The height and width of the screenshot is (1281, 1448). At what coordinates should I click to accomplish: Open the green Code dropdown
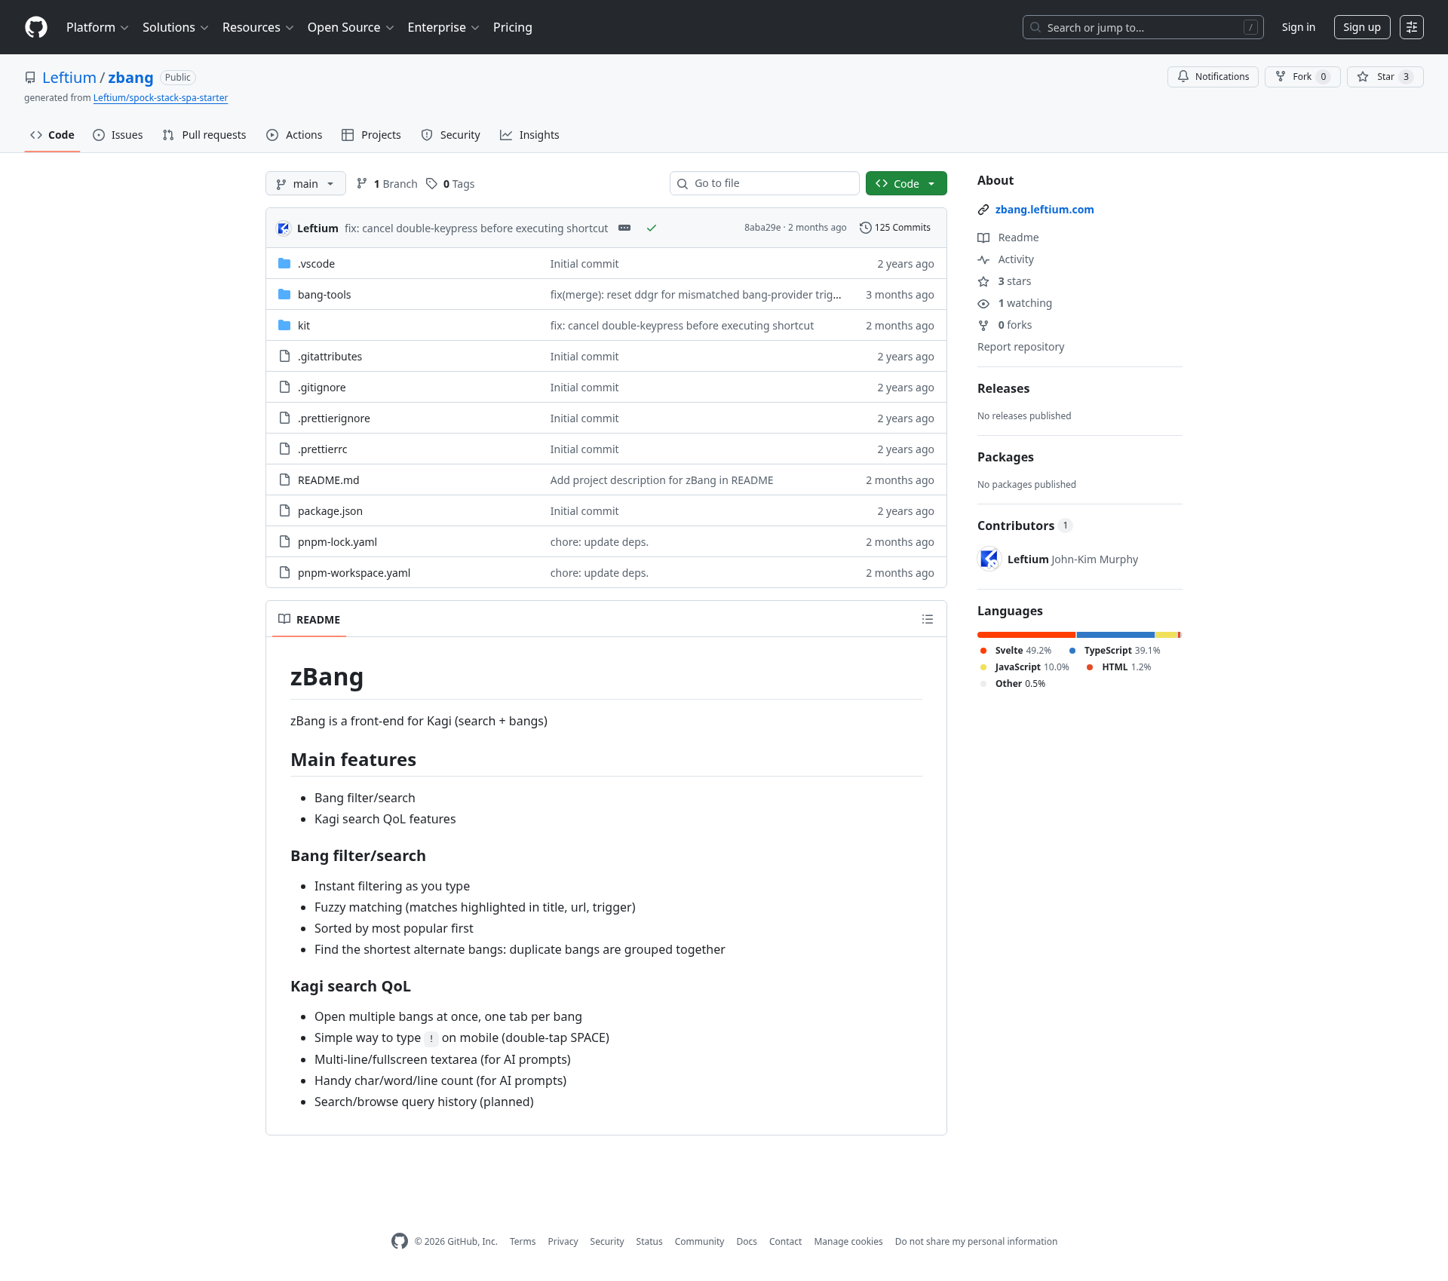click(906, 184)
